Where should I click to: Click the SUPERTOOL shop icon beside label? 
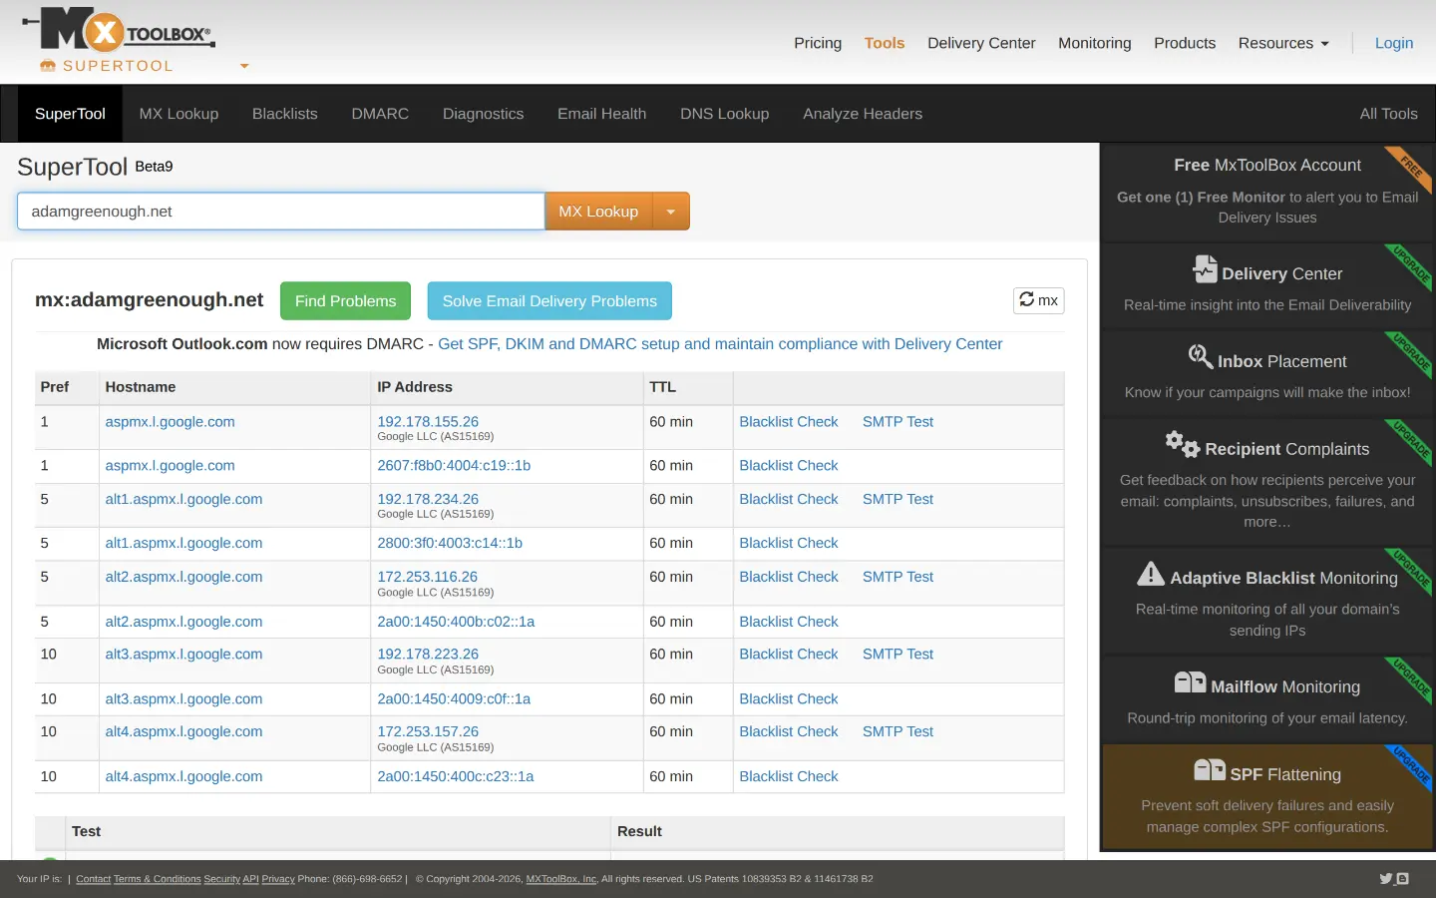pos(48,66)
